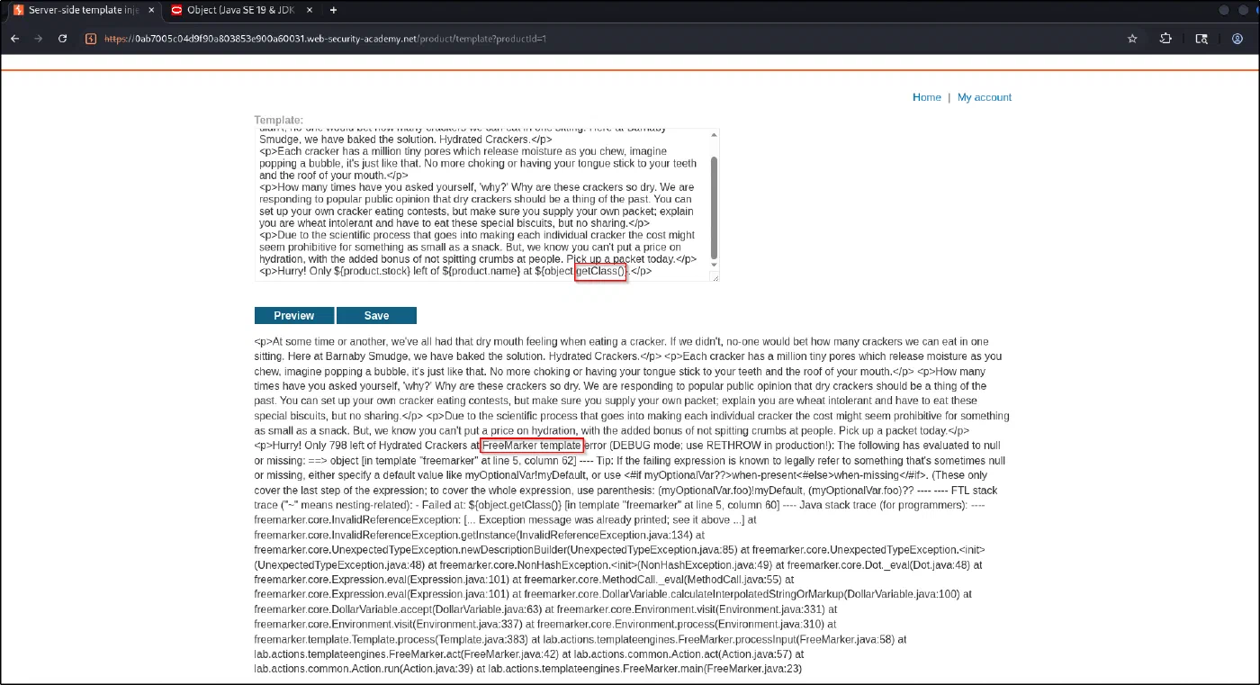Bookmark this page with the star icon
The height and width of the screenshot is (685, 1260).
click(x=1132, y=39)
